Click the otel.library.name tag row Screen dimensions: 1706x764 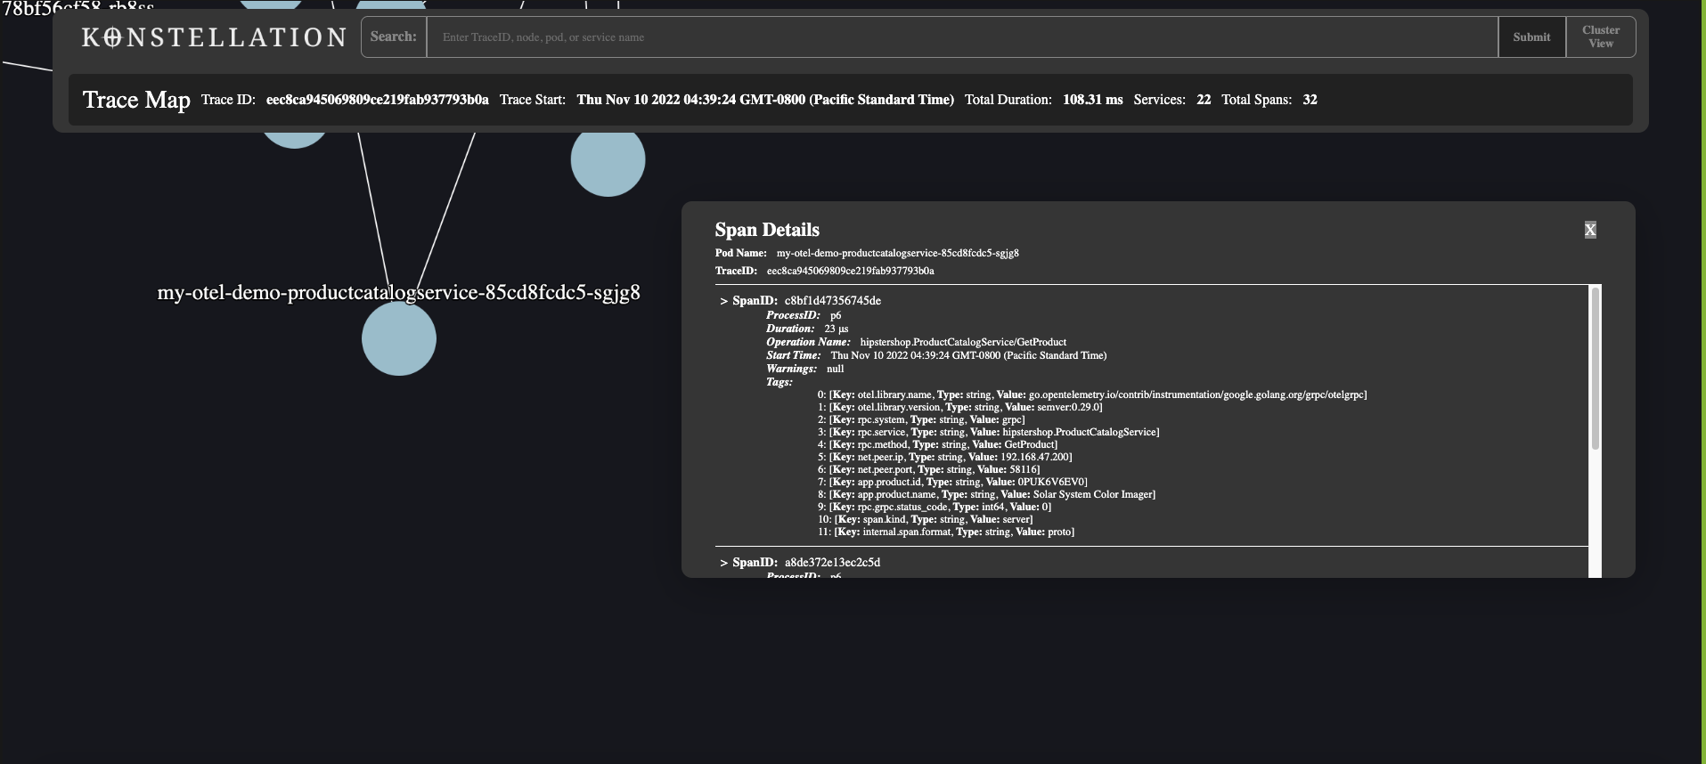[x=1092, y=394]
